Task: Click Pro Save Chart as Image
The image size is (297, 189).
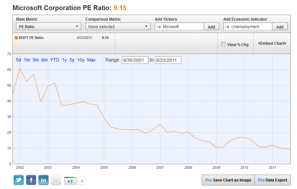Action: coord(228,180)
